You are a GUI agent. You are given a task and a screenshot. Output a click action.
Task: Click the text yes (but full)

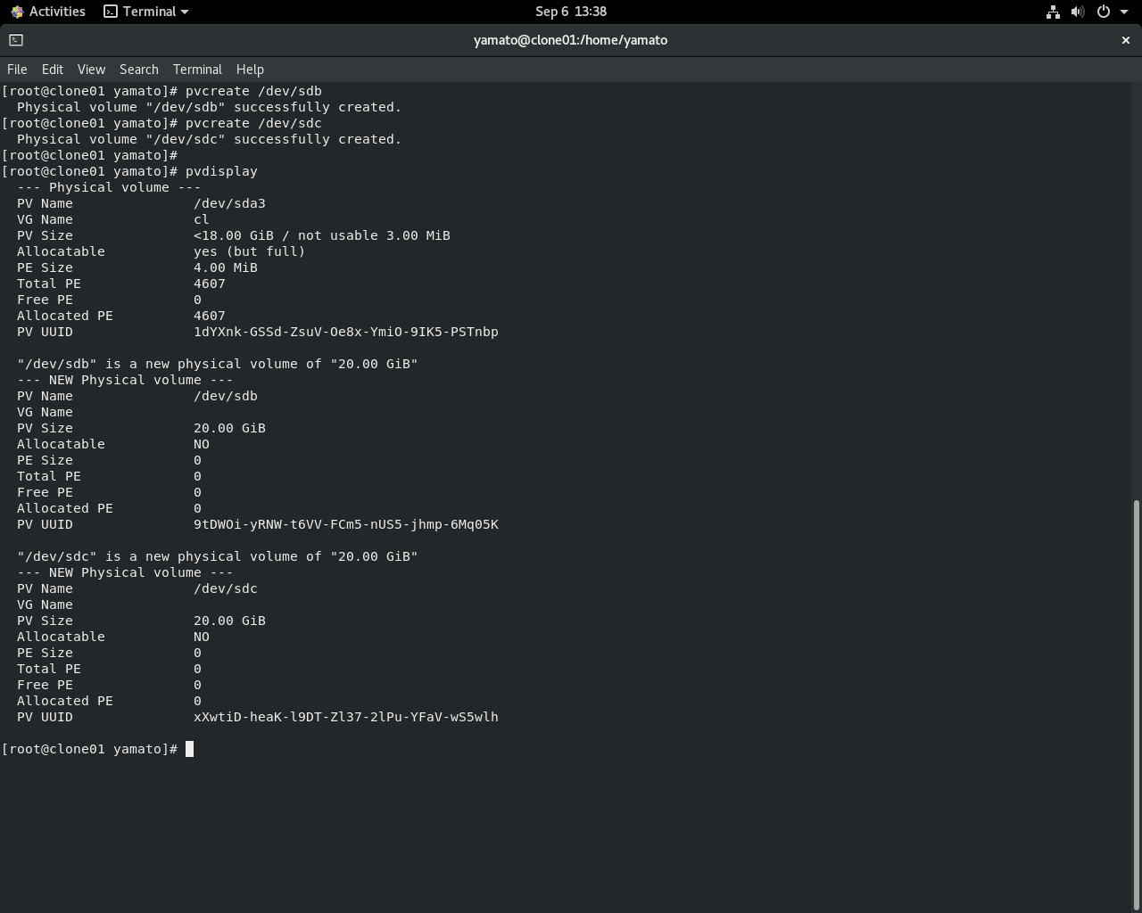click(x=250, y=251)
